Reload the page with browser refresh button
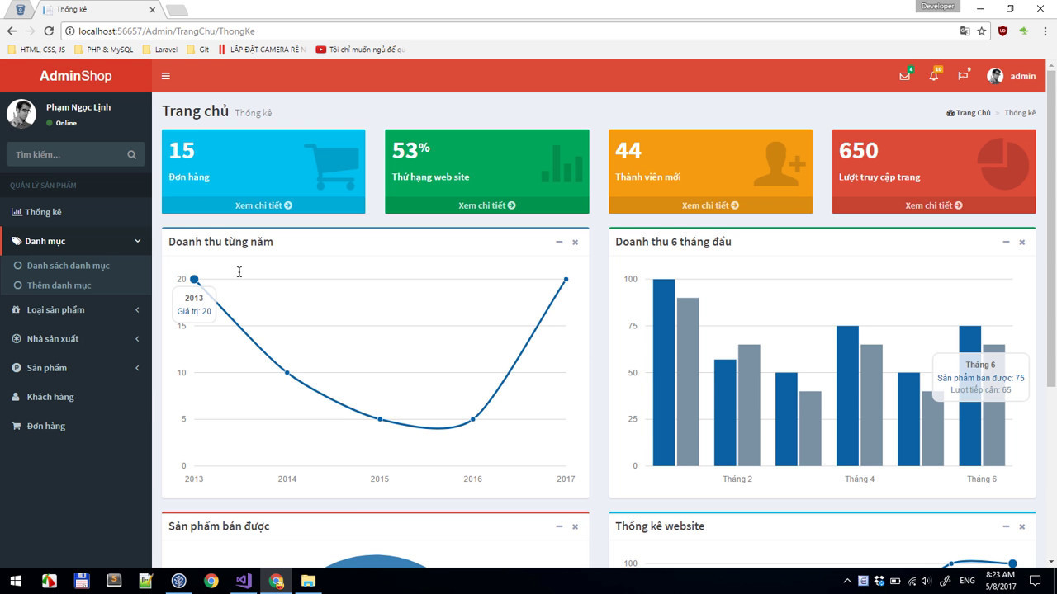This screenshot has height=594, width=1057. point(49,31)
